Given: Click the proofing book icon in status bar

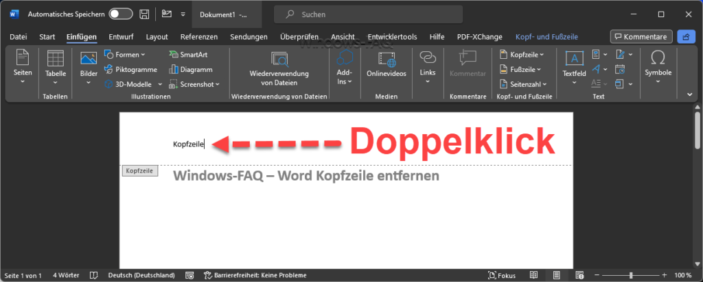Looking at the screenshot, I should point(93,275).
